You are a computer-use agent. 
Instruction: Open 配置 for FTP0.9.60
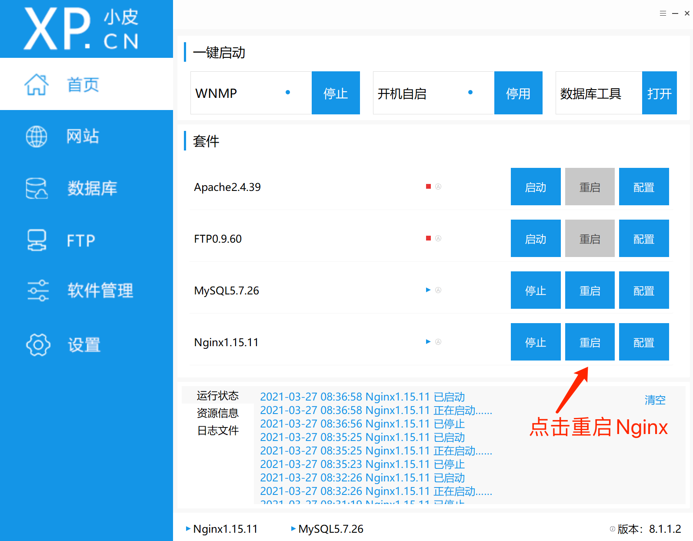644,238
